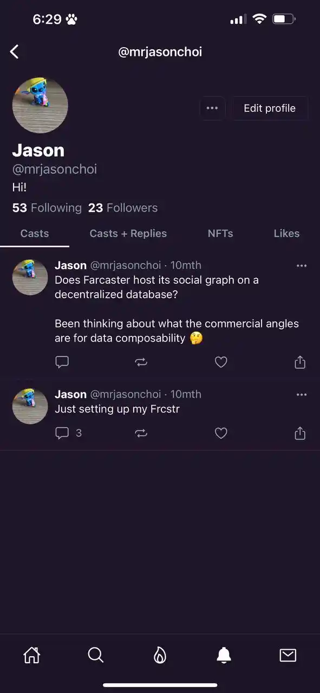Viewport: 320px width, 693px height.
Task: View the 53 Following list
Action: click(46, 207)
